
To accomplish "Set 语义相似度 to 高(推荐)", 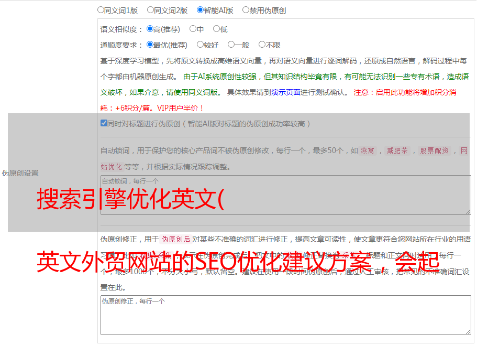I will point(150,29).
